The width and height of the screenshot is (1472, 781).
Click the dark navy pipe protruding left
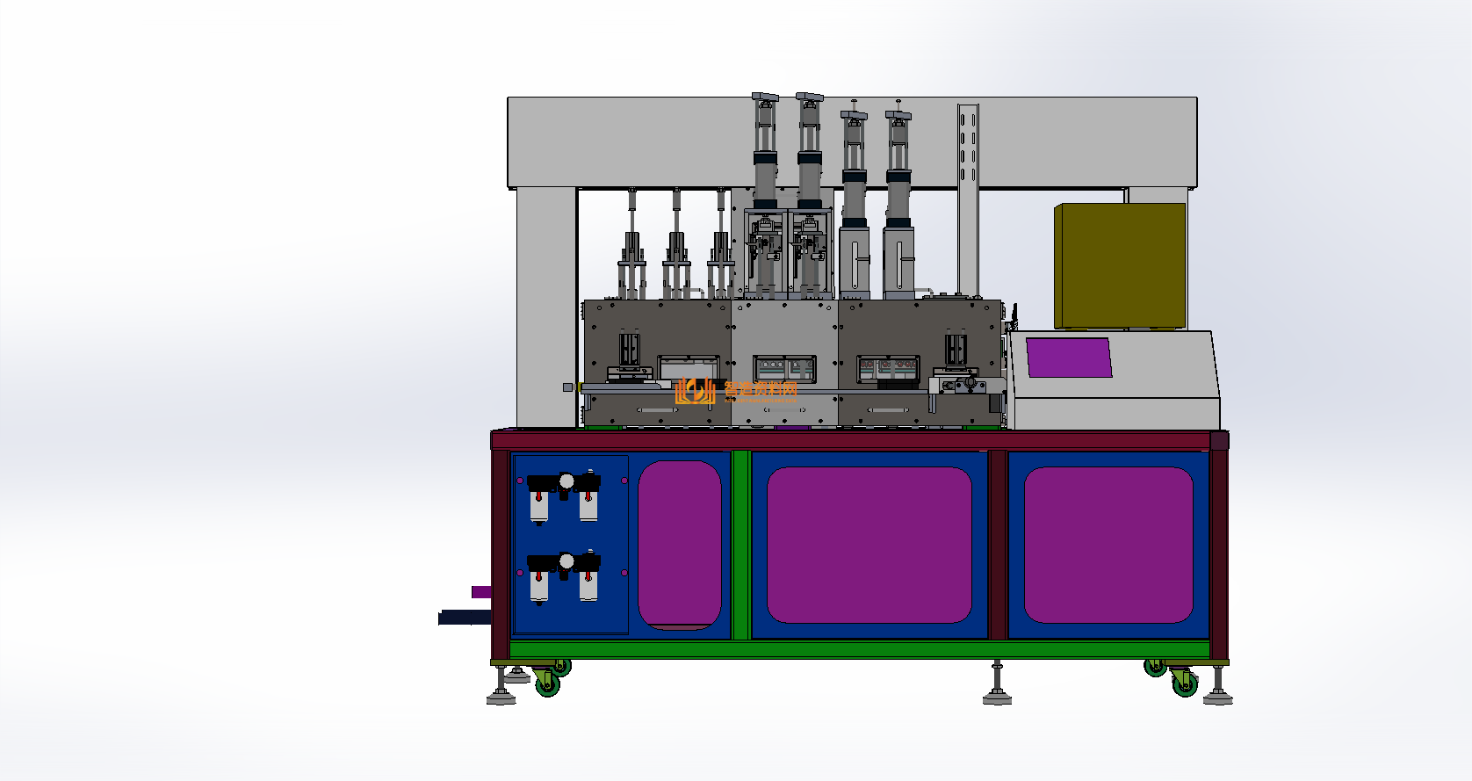click(x=463, y=618)
